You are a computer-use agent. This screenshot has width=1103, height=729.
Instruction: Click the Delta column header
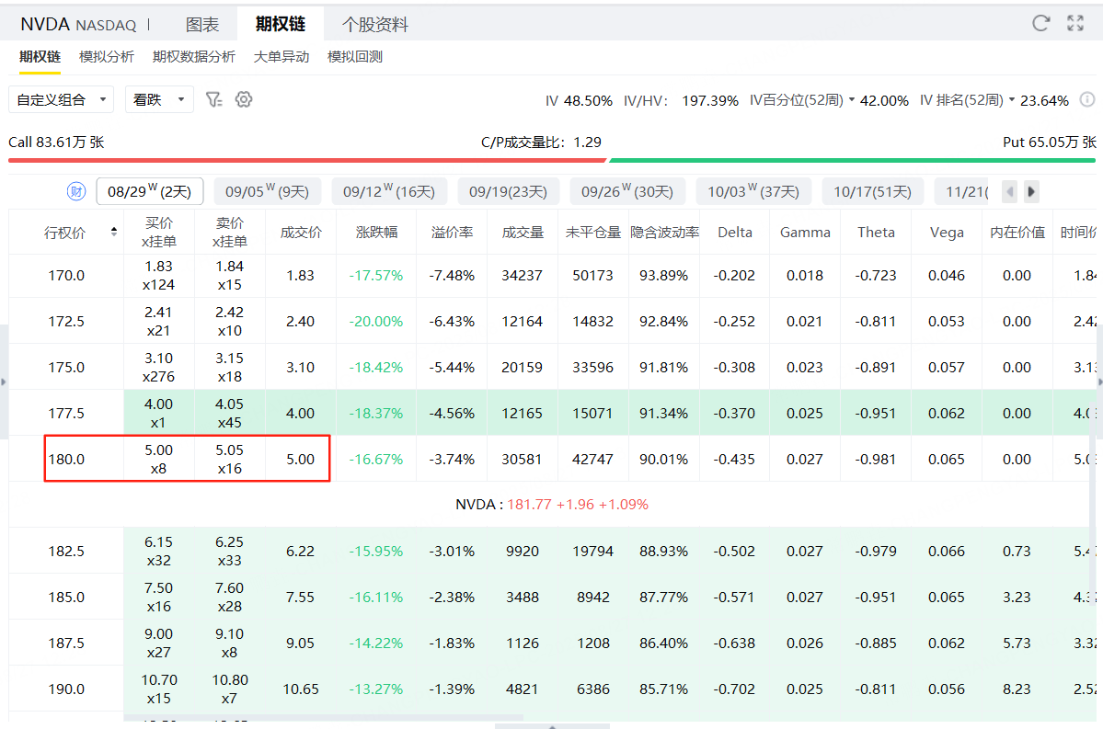click(x=734, y=232)
